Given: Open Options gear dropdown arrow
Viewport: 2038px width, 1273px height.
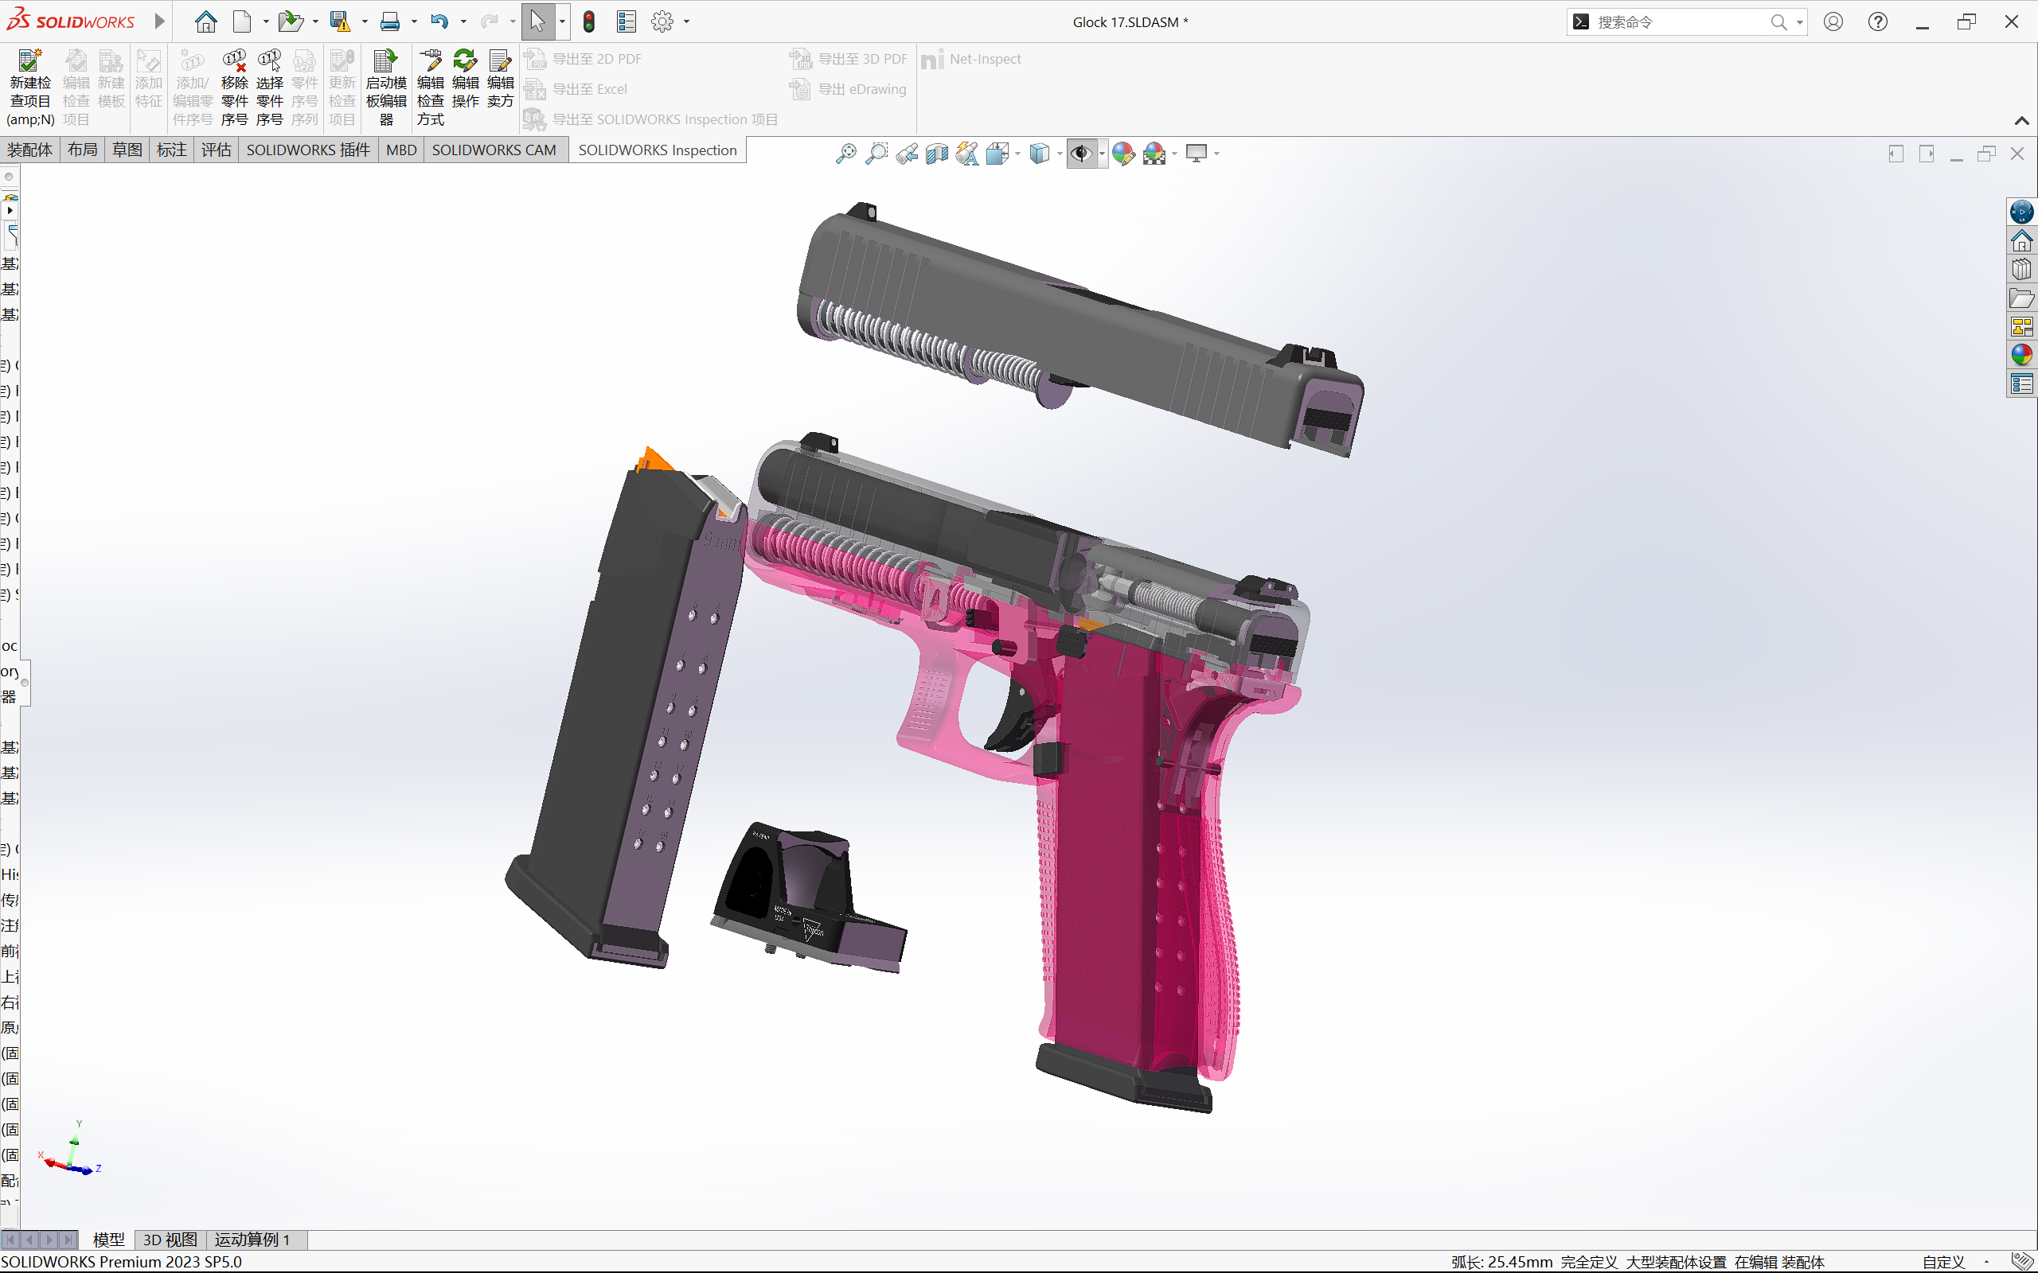Looking at the screenshot, I should [686, 22].
